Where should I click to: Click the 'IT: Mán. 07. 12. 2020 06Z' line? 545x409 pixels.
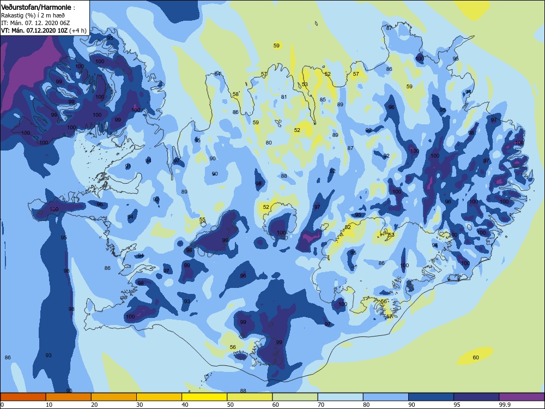pyautogui.click(x=35, y=23)
